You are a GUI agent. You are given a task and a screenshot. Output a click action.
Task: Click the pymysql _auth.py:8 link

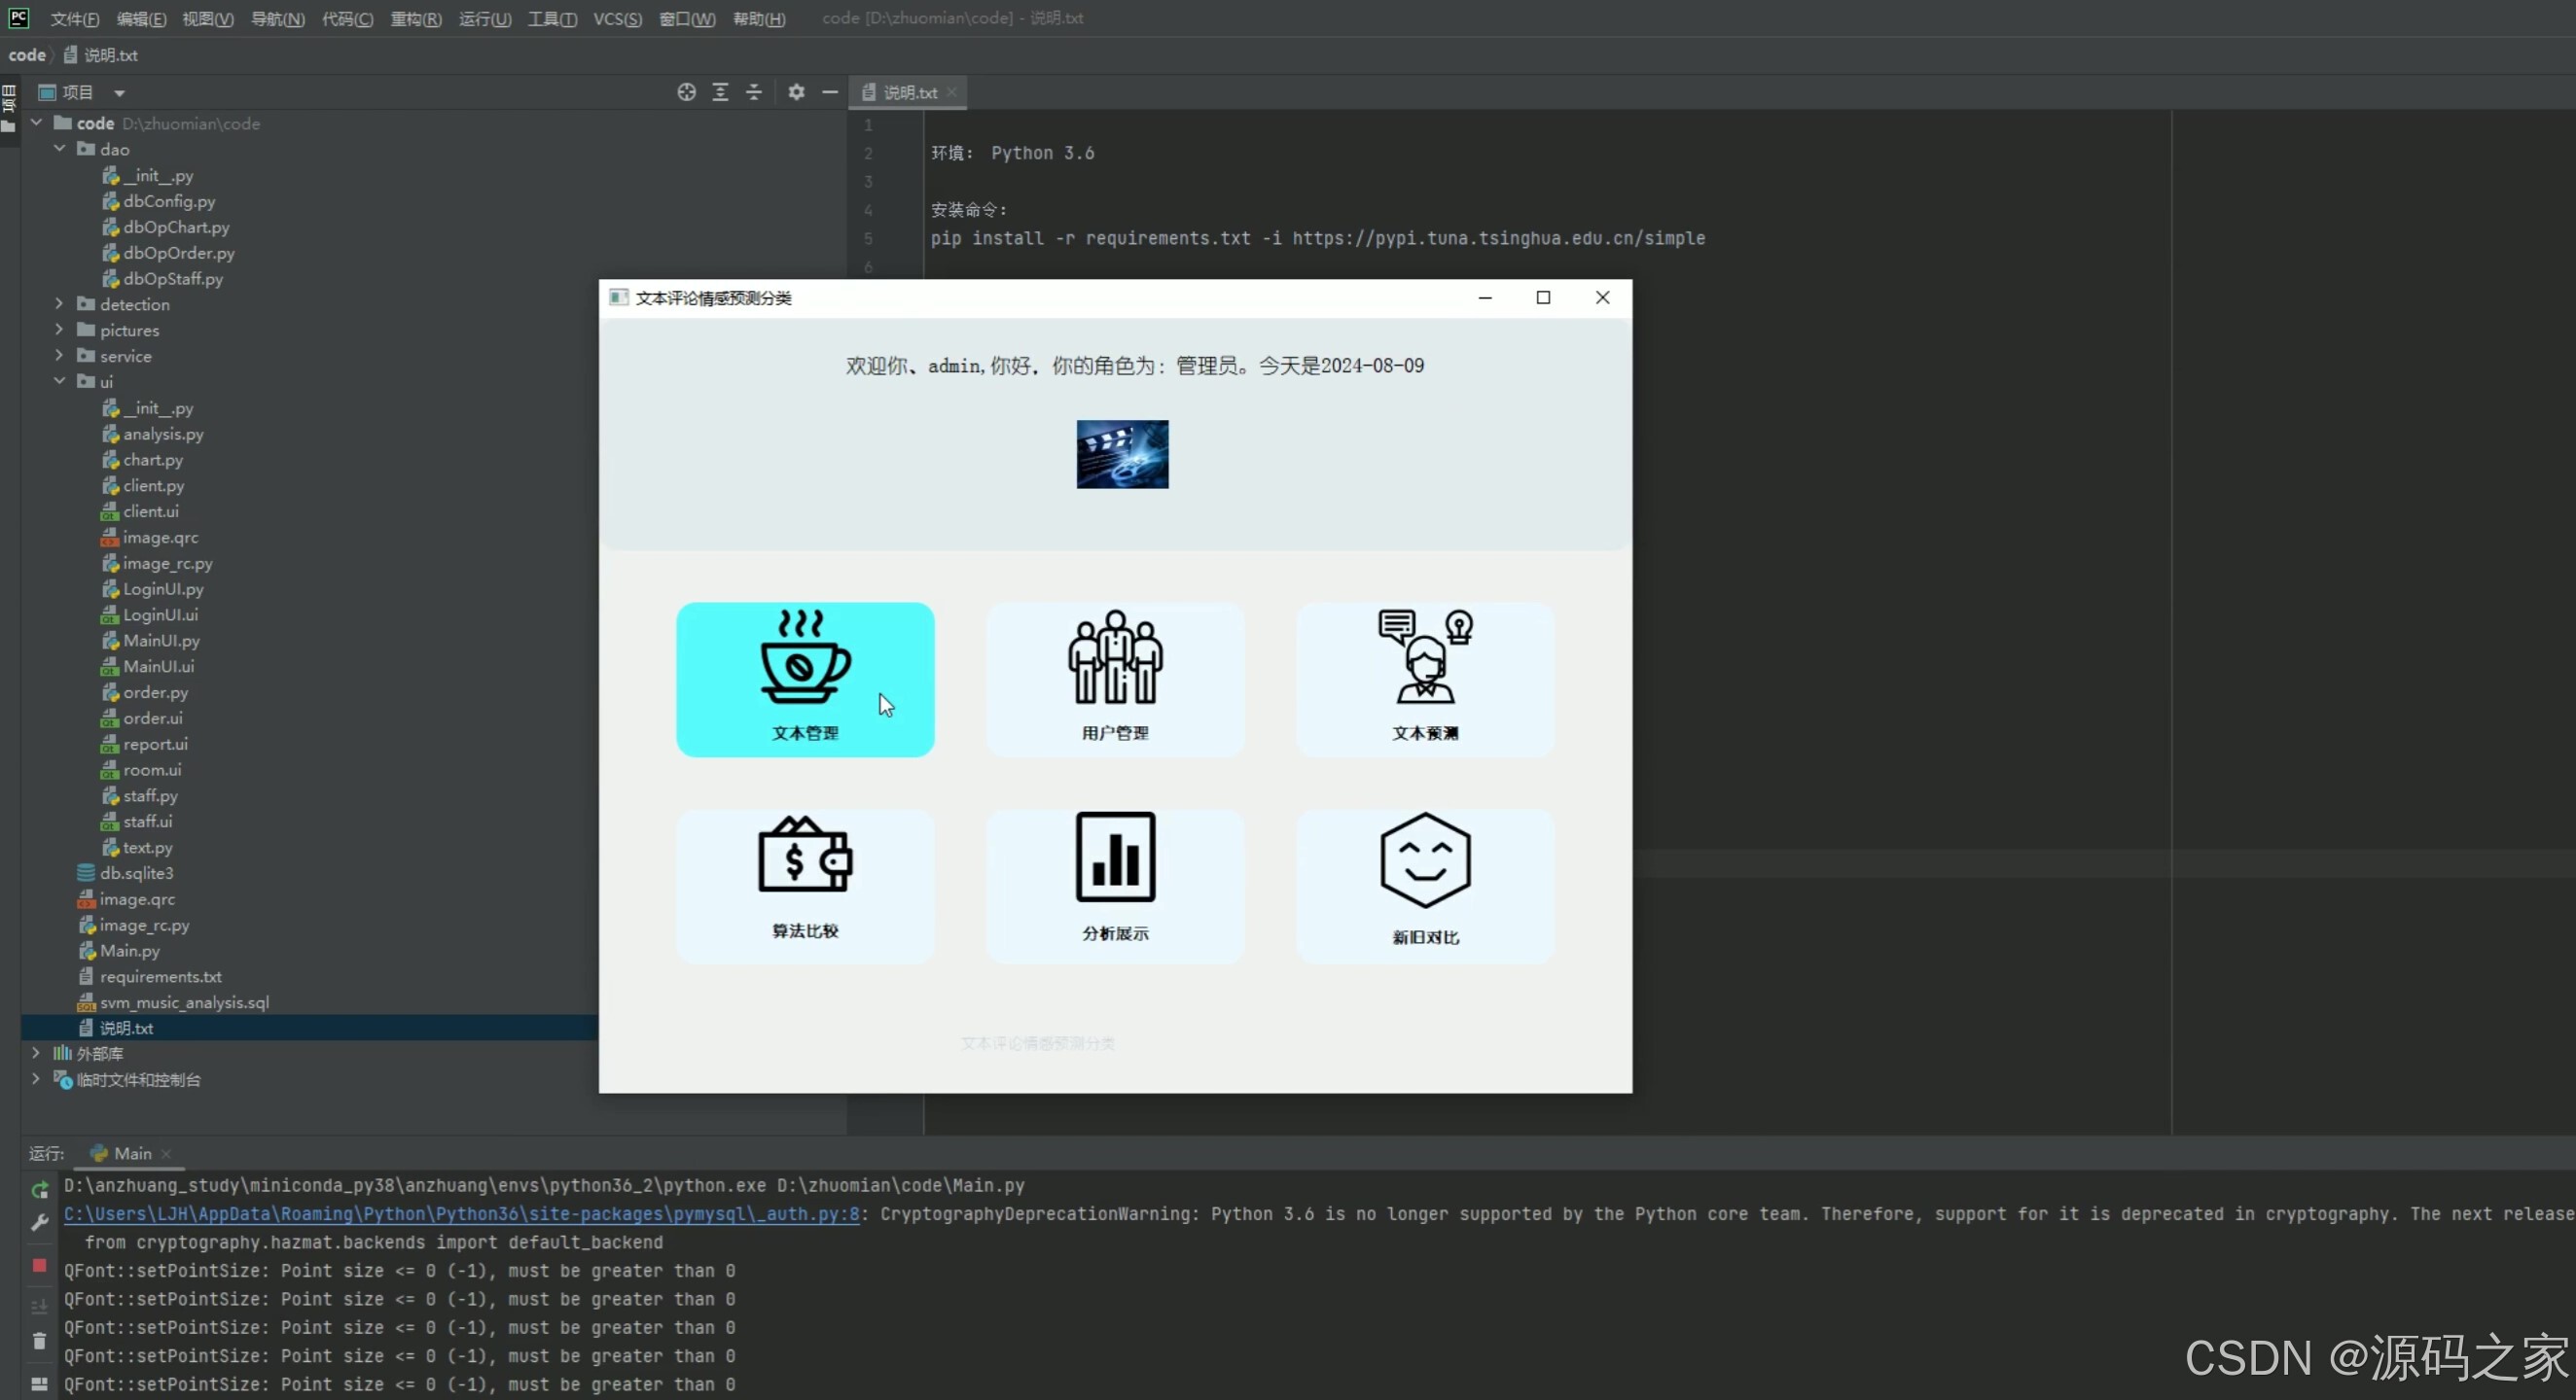[461, 1214]
